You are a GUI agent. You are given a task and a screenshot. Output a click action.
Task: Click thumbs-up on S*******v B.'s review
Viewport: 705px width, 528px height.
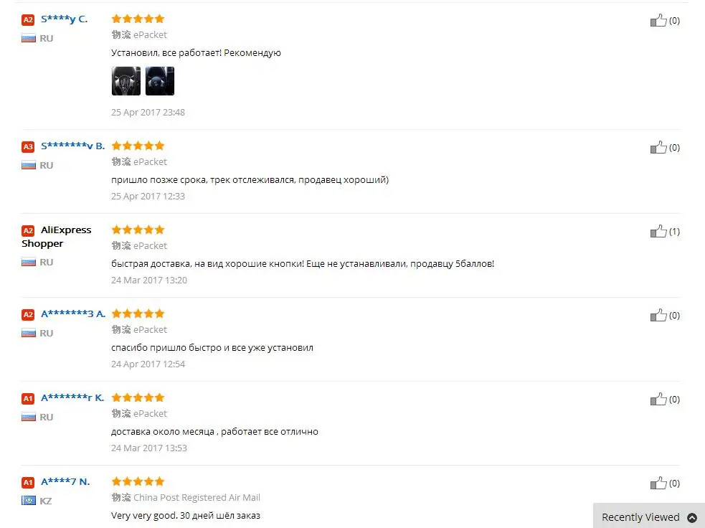pos(658,147)
